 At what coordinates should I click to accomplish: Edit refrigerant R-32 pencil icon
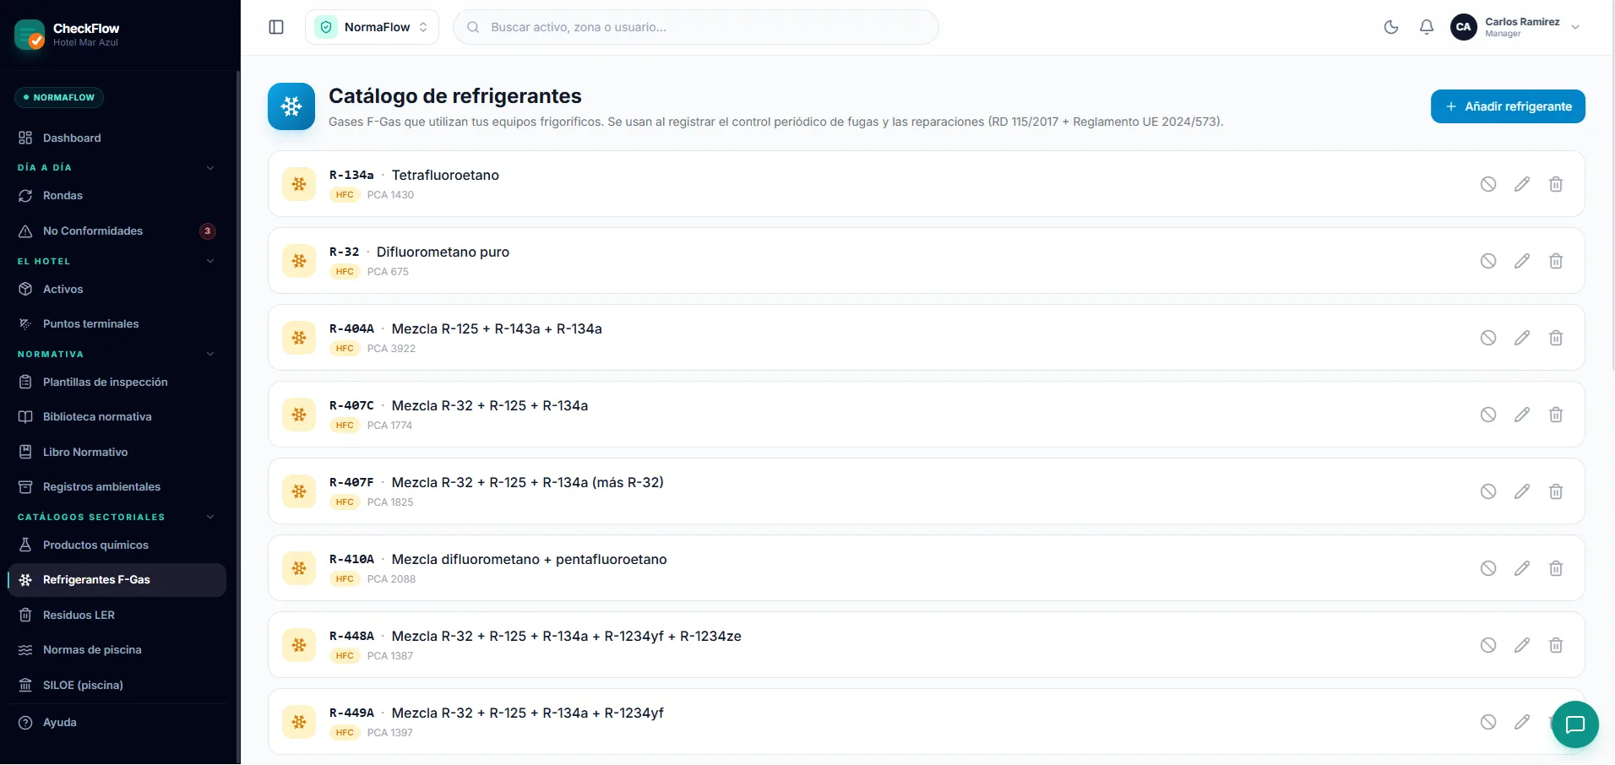coord(1522,261)
